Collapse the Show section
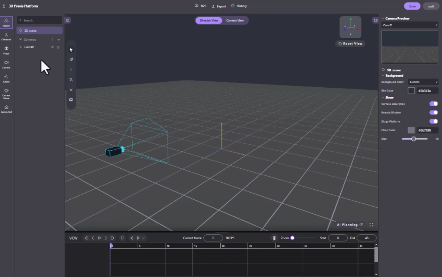 tap(383, 98)
